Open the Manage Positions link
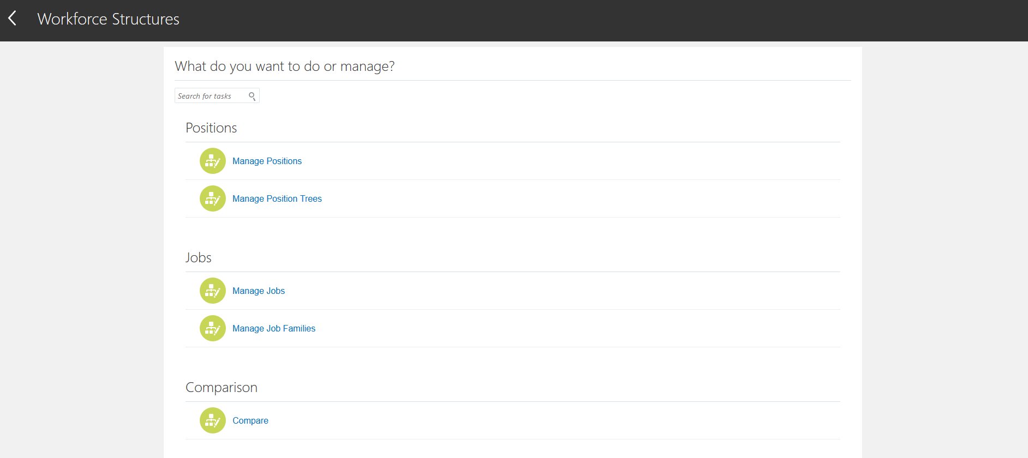The width and height of the screenshot is (1028, 458). 267,161
